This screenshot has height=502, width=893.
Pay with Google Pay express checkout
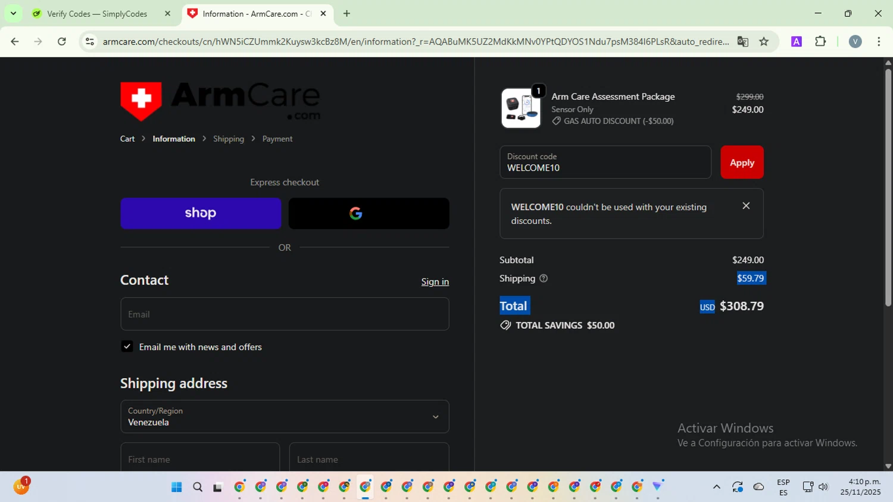coord(369,213)
